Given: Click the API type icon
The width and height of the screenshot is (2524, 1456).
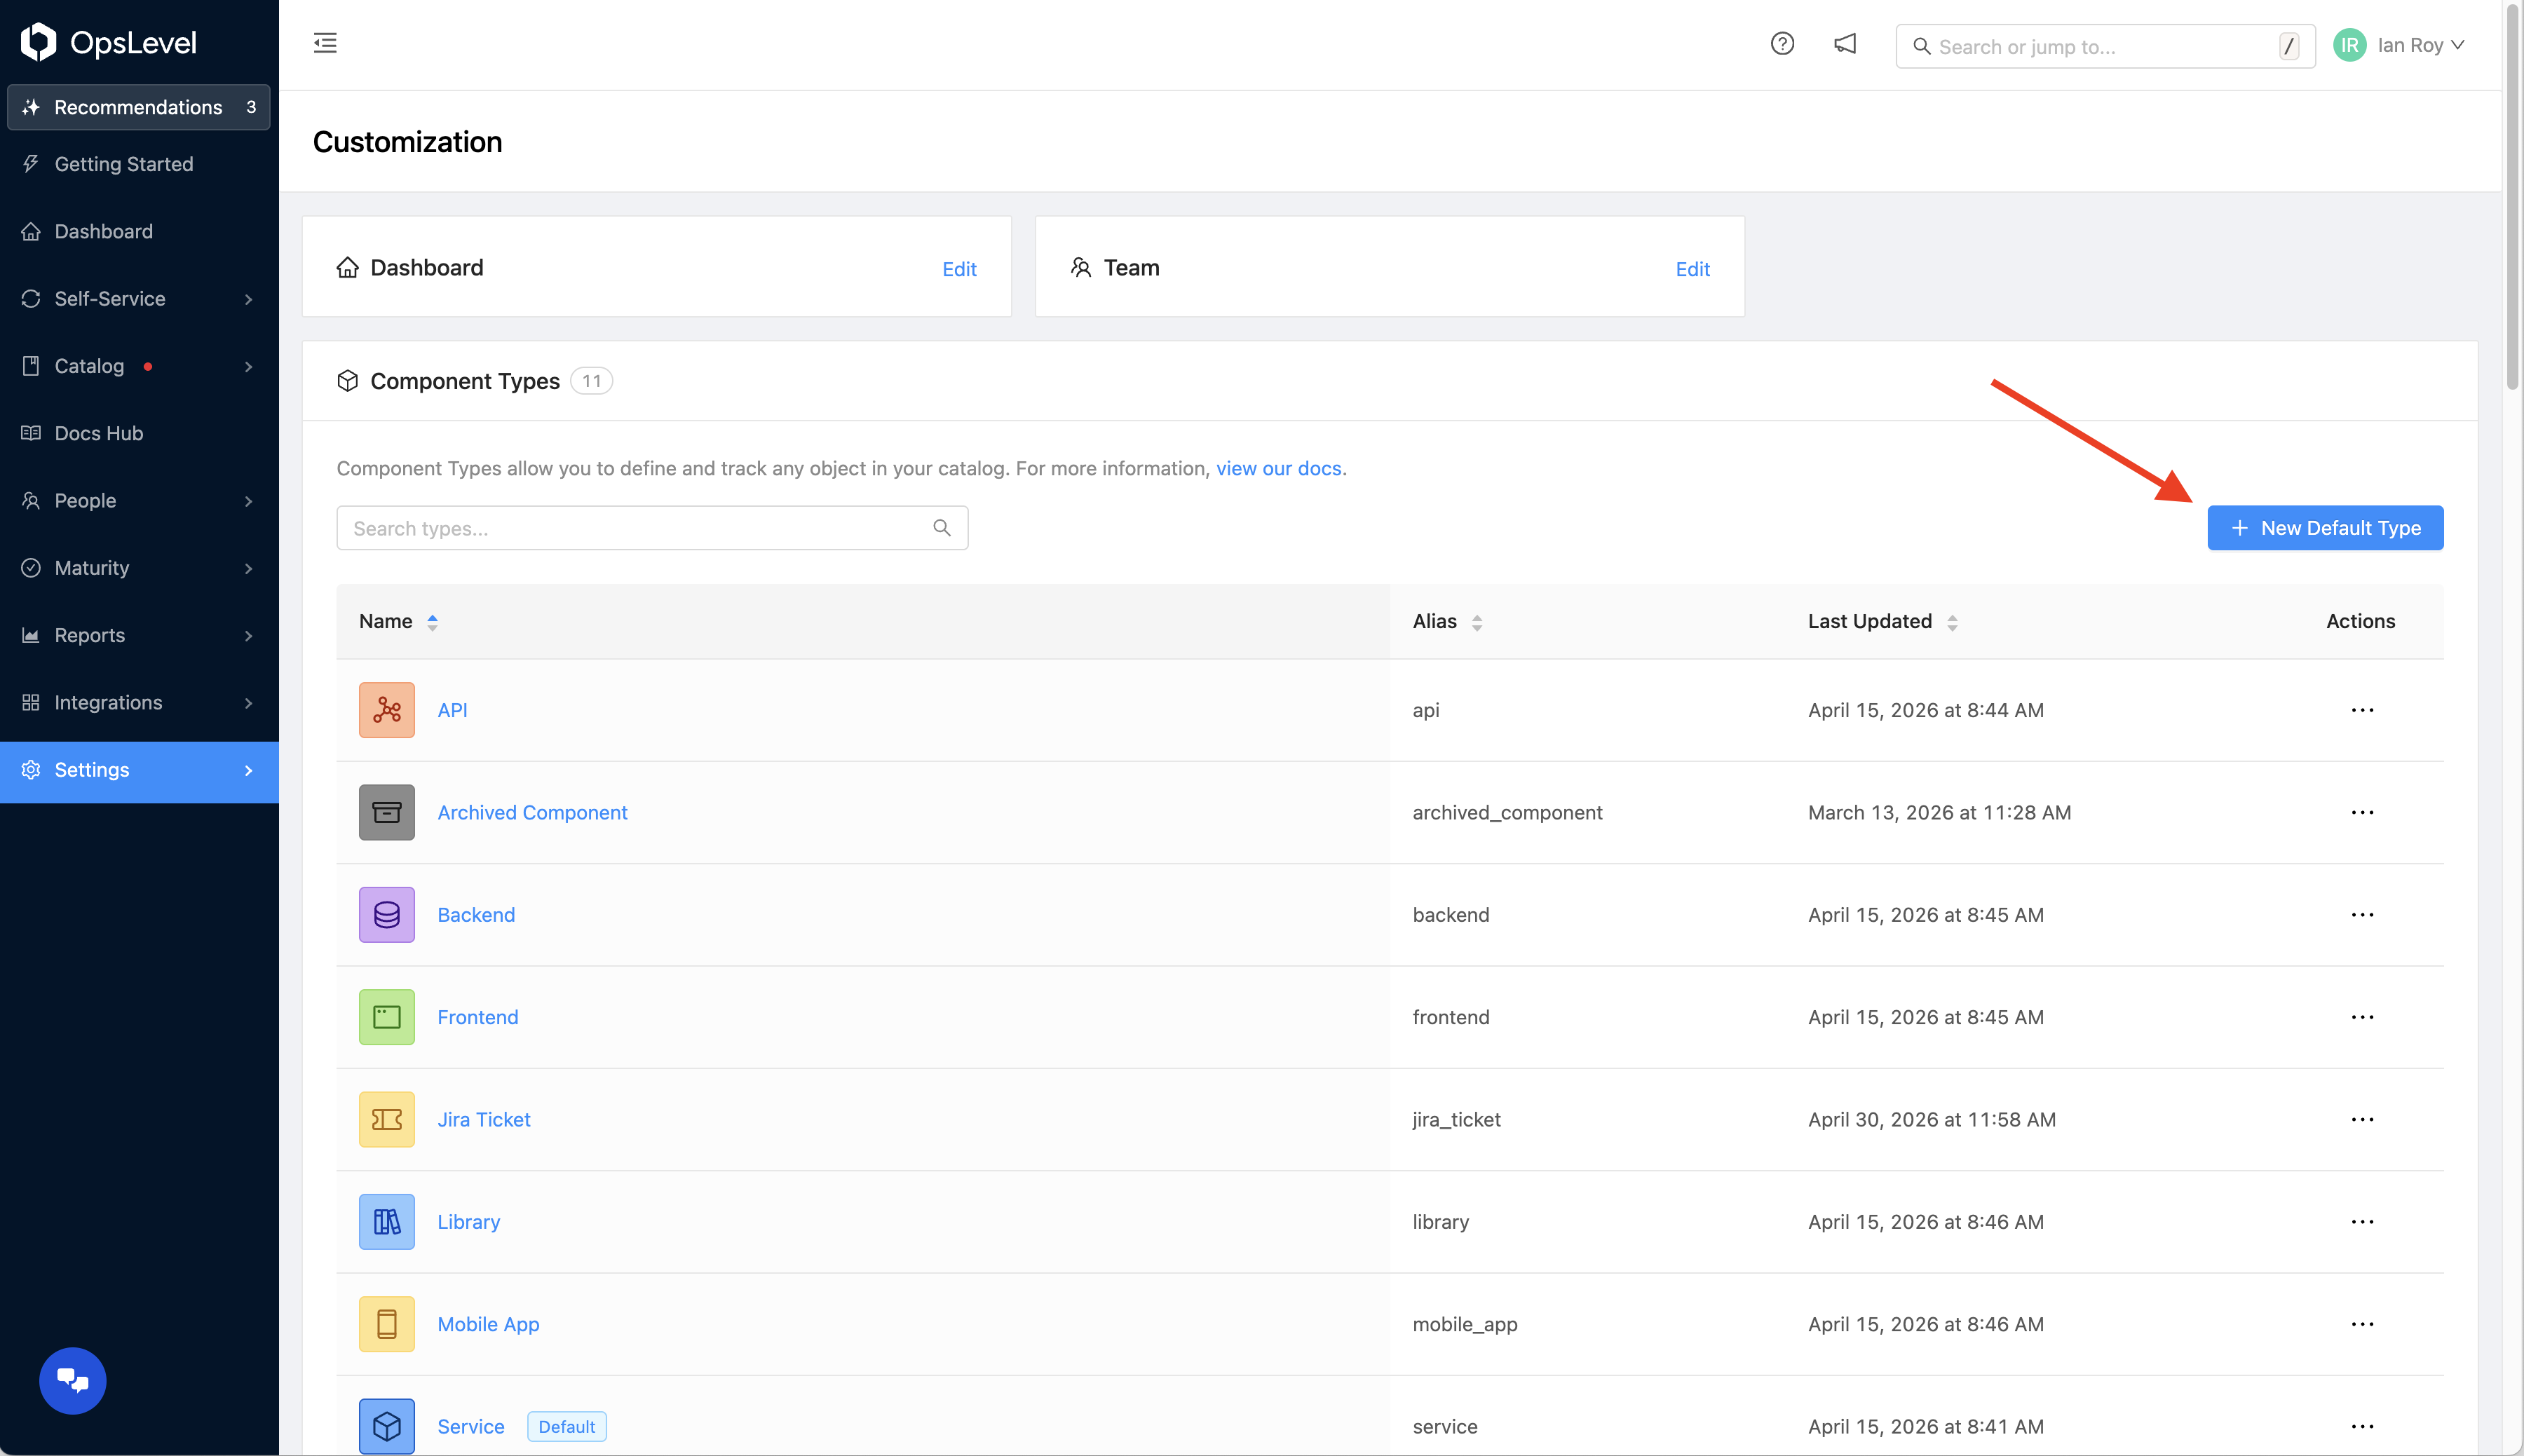Looking at the screenshot, I should tap(387, 710).
